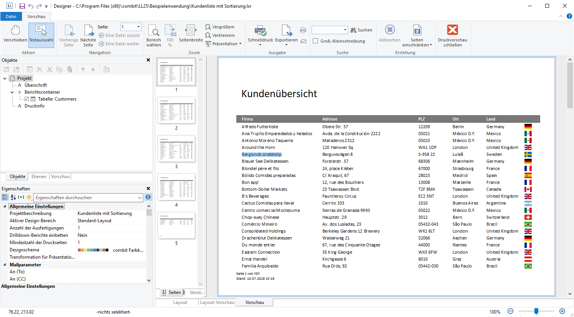Click the Schnelldruck printer icon
The image size is (574, 317).
pyautogui.click(x=260, y=31)
